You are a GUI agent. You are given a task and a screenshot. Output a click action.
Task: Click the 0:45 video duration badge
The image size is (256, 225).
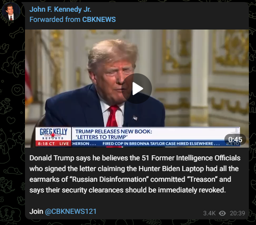[235, 139]
